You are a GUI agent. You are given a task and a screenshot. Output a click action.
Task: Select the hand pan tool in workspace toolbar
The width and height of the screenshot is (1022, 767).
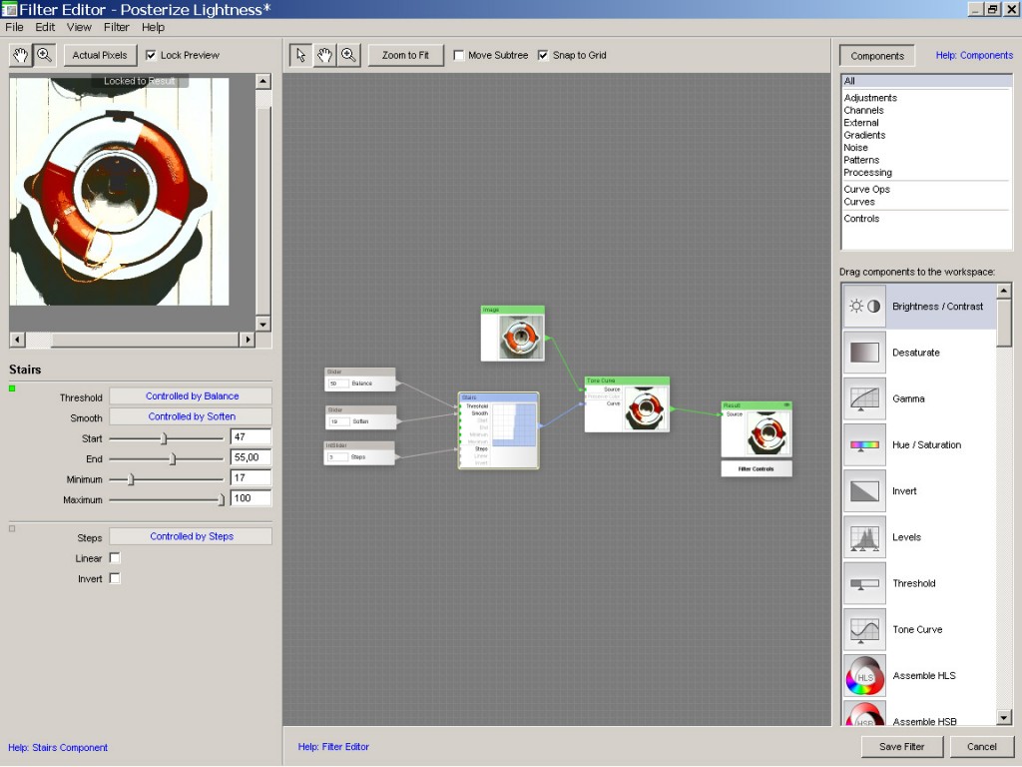pos(324,56)
